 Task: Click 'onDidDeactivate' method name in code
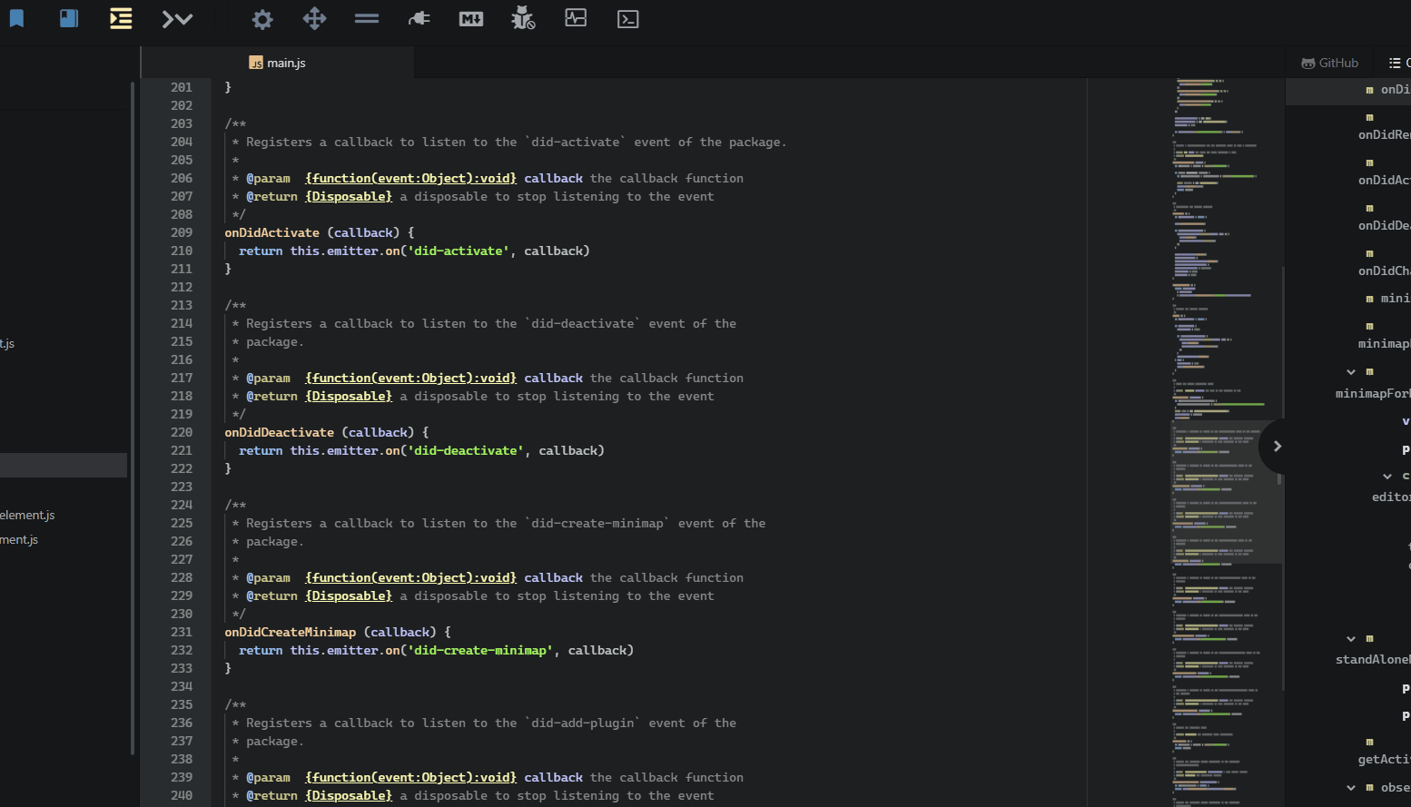point(280,432)
